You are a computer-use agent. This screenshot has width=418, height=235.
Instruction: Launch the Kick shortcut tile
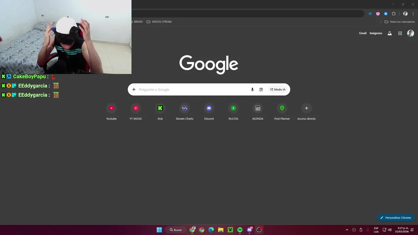[x=160, y=112]
